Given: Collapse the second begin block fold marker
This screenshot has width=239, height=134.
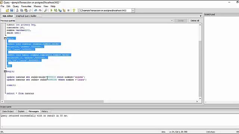Looking at the screenshot, I should pyautogui.click(x=5, y=71).
